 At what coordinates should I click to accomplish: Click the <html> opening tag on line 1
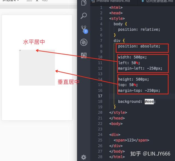point(116,7)
